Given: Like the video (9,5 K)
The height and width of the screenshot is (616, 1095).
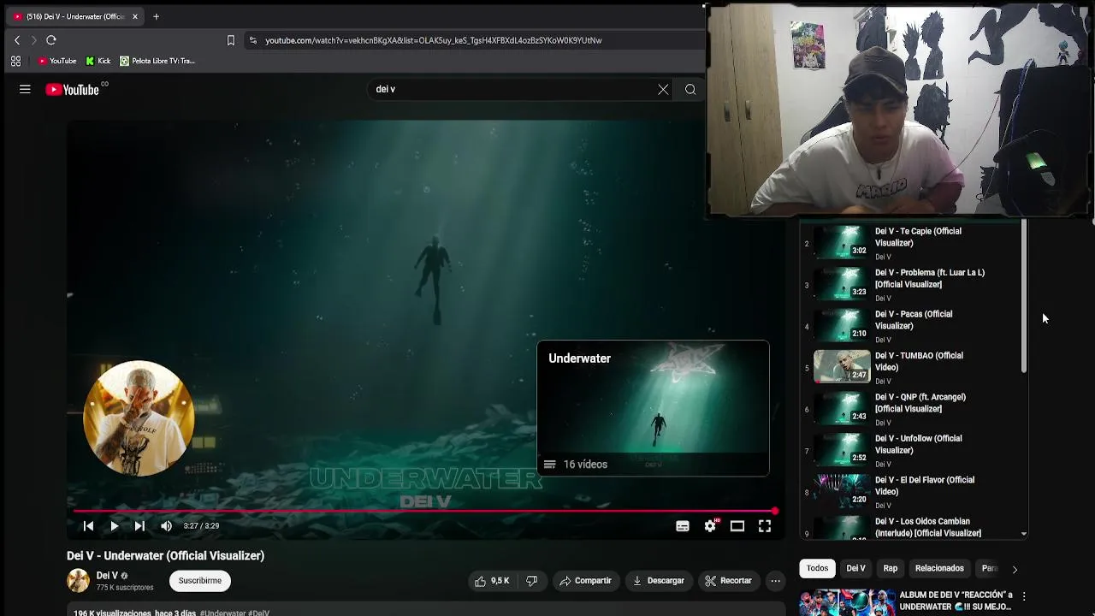Looking at the screenshot, I should pyautogui.click(x=492, y=581).
